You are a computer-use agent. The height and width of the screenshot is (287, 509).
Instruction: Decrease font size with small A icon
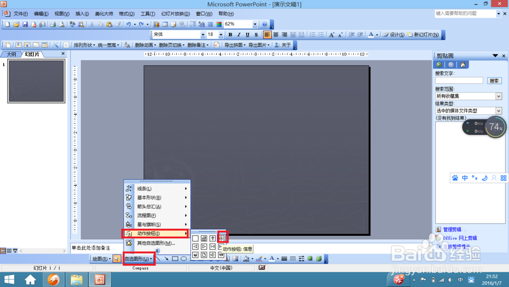pos(340,35)
